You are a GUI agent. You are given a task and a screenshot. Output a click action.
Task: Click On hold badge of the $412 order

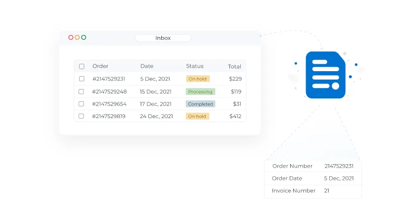[x=197, y=116]
